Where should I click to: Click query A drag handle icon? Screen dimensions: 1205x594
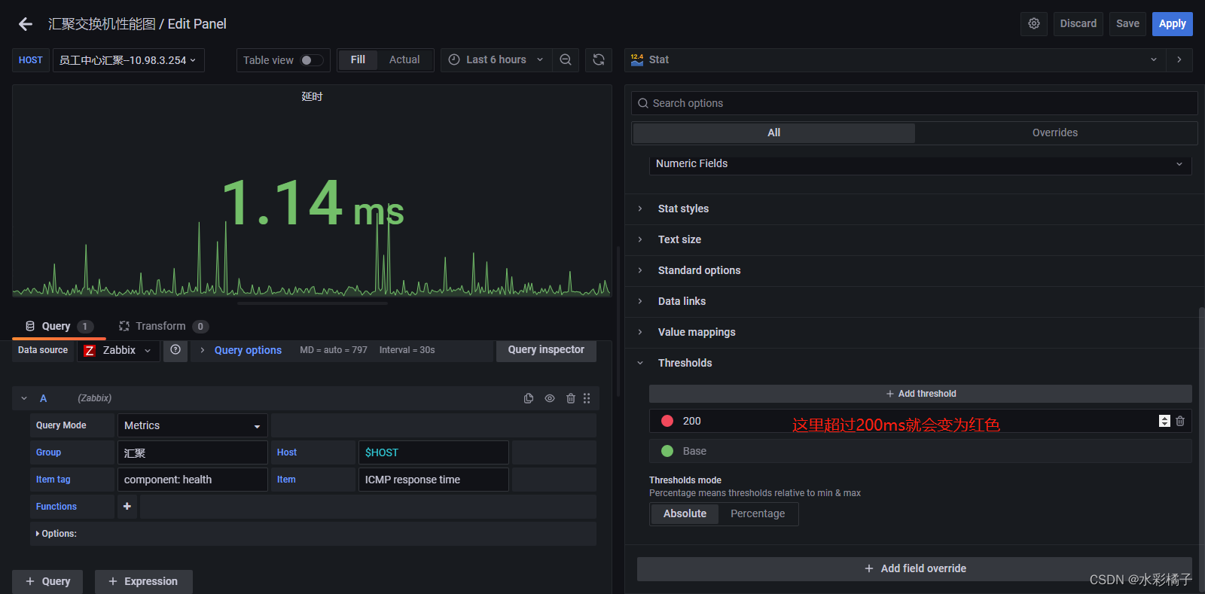(587, 398)
